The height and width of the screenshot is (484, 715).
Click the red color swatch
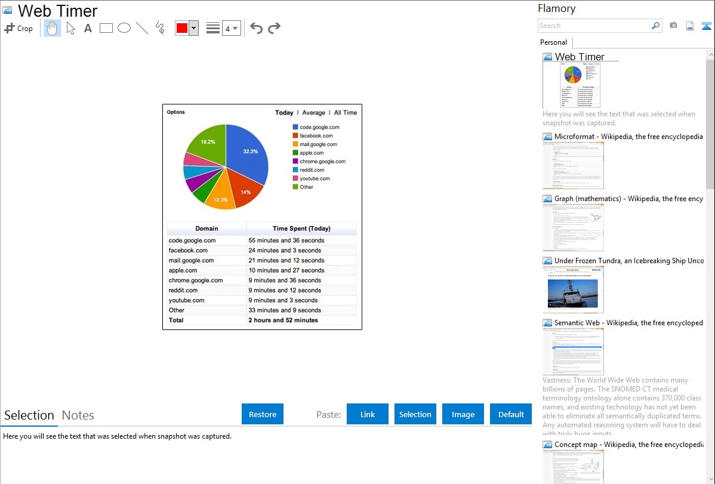(x=182, y=28)
